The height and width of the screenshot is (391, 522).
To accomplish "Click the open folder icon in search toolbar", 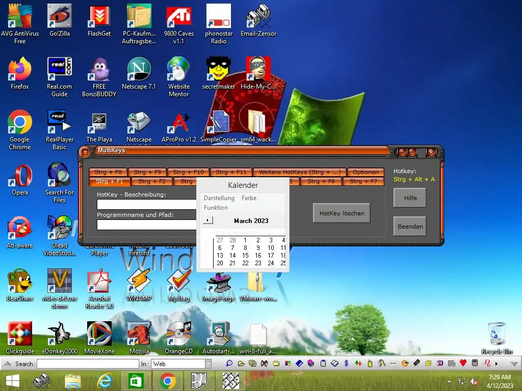I will click(x=241, y=364).
